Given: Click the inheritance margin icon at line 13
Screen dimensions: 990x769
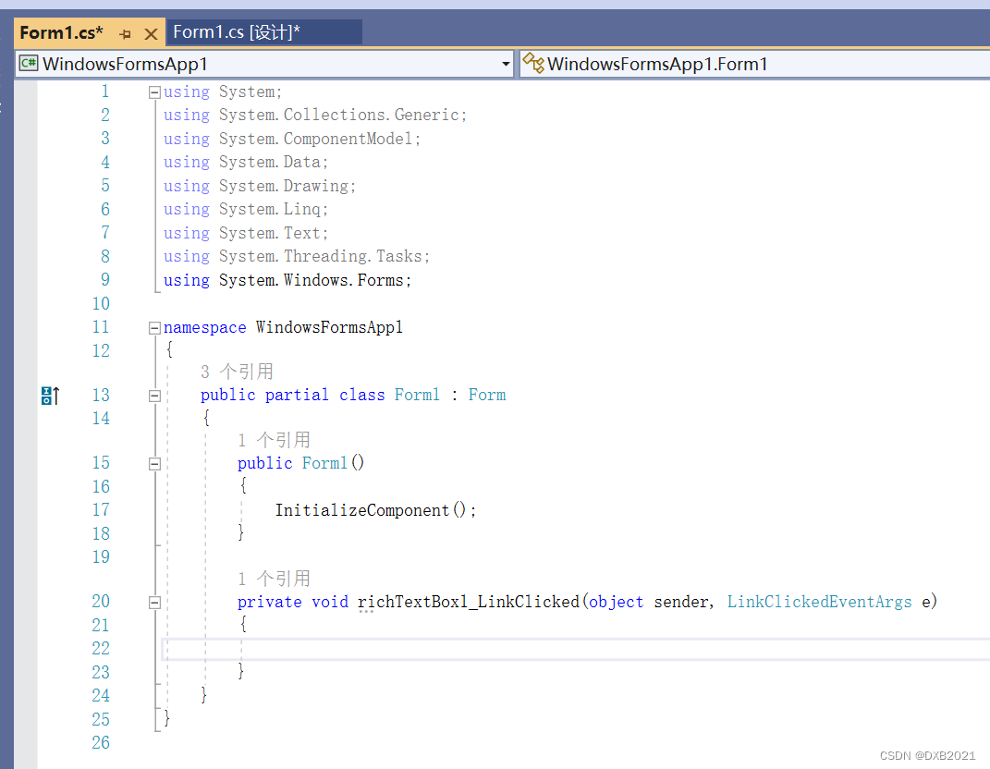Looking at the screenshot, I should click(x=50, y=396).
